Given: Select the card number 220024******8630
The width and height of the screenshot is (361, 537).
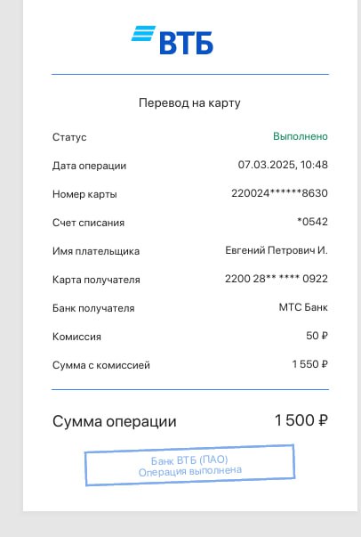Looking at the screenshot, I should tap(279, 193).
